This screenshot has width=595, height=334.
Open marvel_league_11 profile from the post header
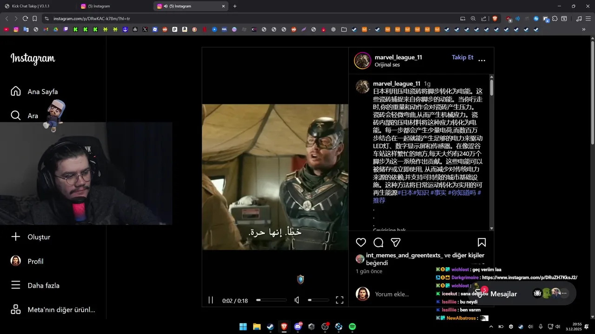click(x=398, y=57)
